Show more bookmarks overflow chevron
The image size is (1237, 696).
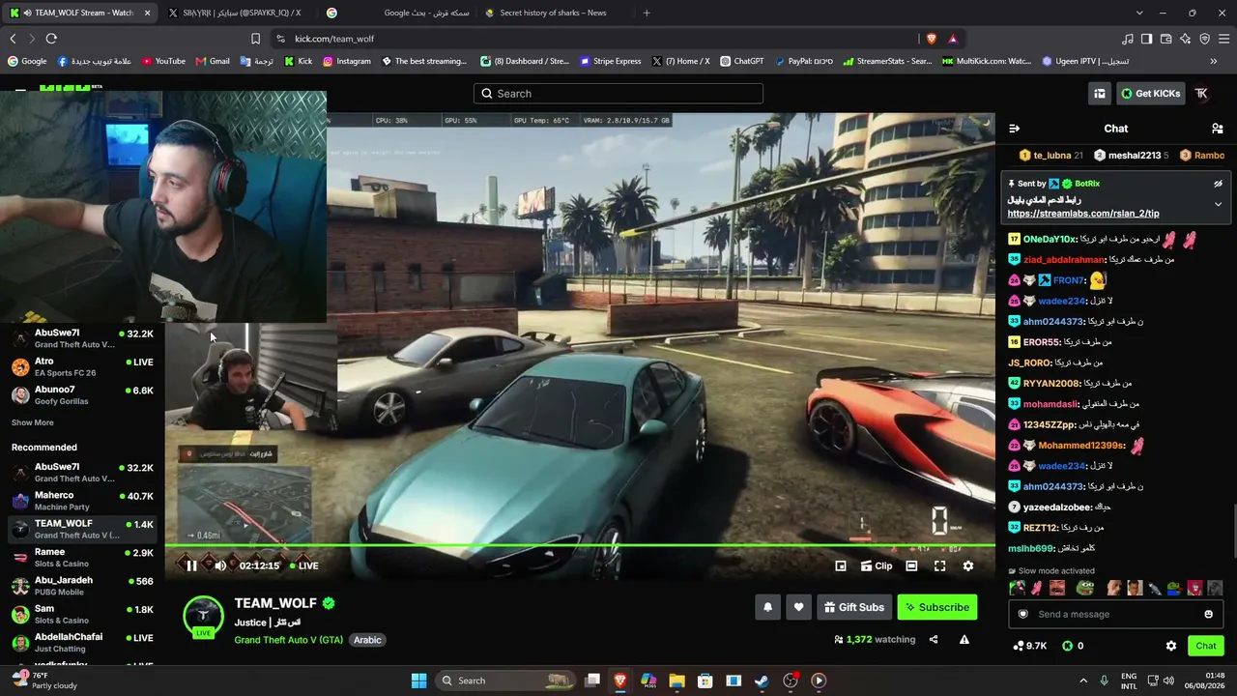point(1213,61)
